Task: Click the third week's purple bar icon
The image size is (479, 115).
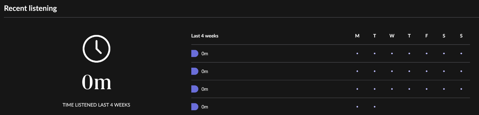Action: (x=195, y=89)
